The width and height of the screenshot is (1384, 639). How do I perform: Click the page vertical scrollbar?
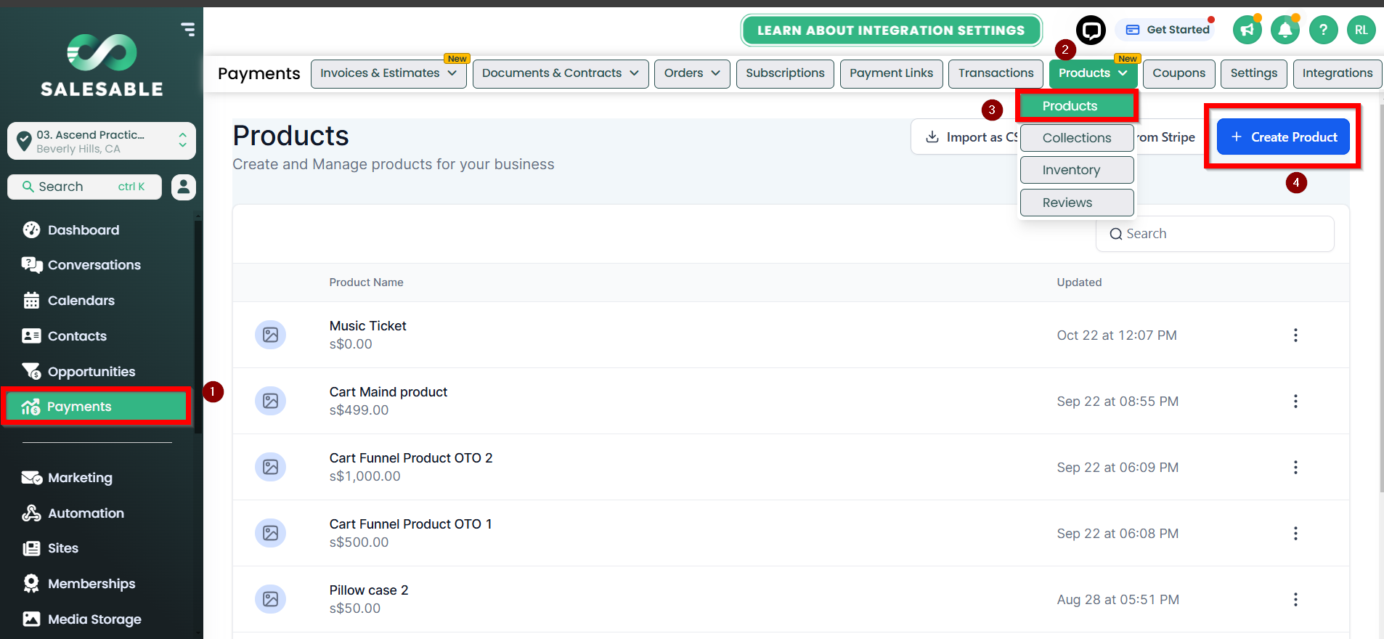pyautogui.click(x=1380, y=298)
